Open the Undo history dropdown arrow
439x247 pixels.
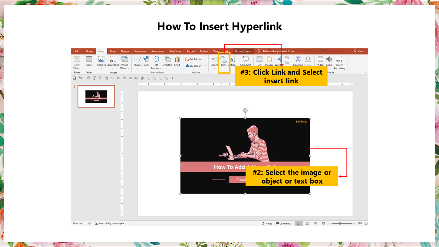point(84,78)
